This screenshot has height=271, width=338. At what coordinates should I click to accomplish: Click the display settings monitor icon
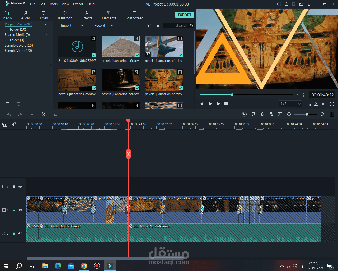308,104
